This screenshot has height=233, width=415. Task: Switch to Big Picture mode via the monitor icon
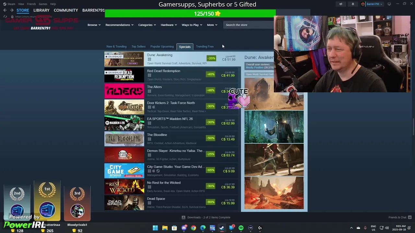pos(389,4)
